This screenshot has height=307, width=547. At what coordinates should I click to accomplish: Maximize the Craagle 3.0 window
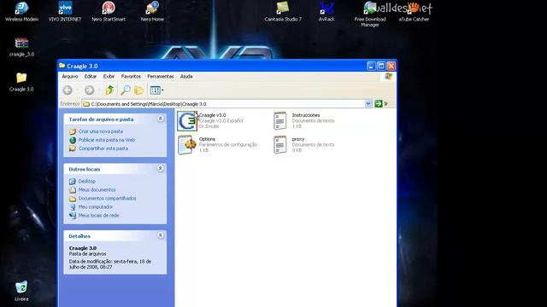point(381,66)
